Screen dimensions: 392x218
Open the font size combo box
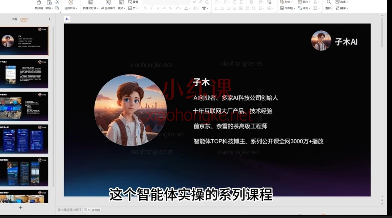tap(184, 2)
